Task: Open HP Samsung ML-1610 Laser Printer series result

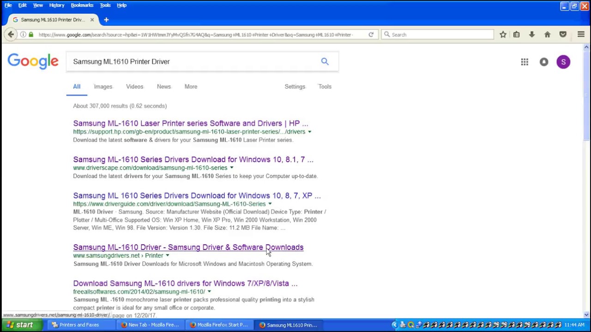Action: coord(191,124)
